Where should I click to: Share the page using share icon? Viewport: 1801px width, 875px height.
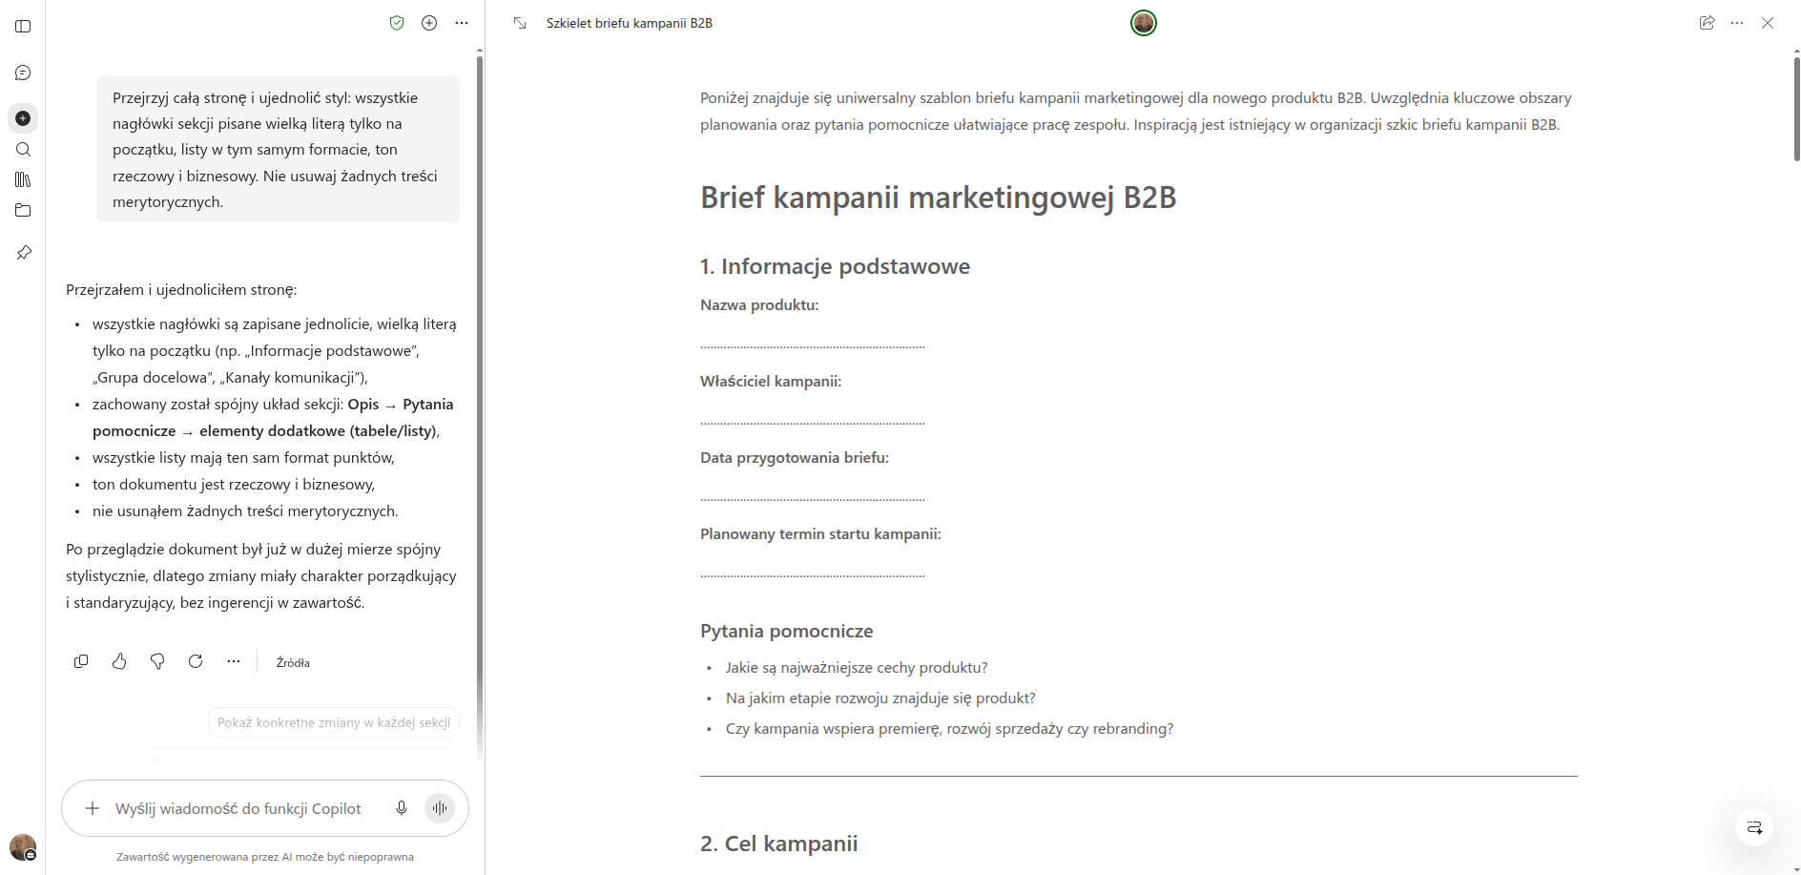tap(1708, 23)
